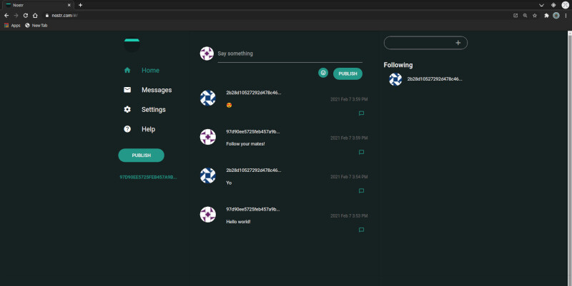Open the Messages page
Viewport: 572px width, 286px height.
point(157,90)
